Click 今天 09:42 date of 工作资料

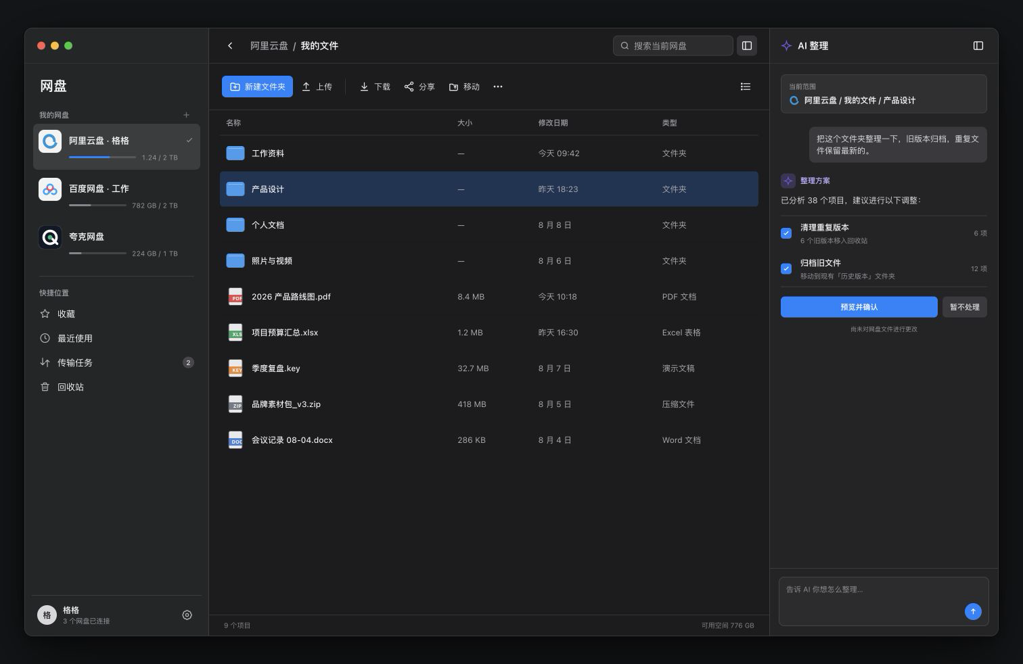coord(559,153)
